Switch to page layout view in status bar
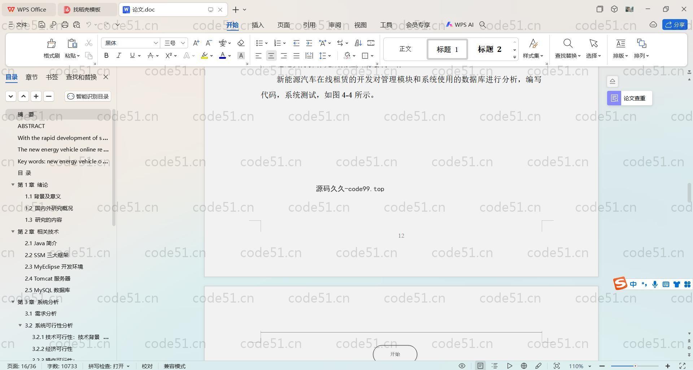This screenshot has height=370, width=693. point(480,366)
